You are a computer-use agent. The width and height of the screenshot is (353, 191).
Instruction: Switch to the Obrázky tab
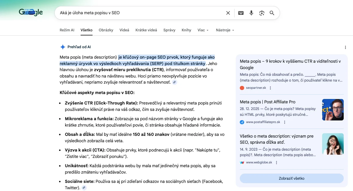coord(106,30)
